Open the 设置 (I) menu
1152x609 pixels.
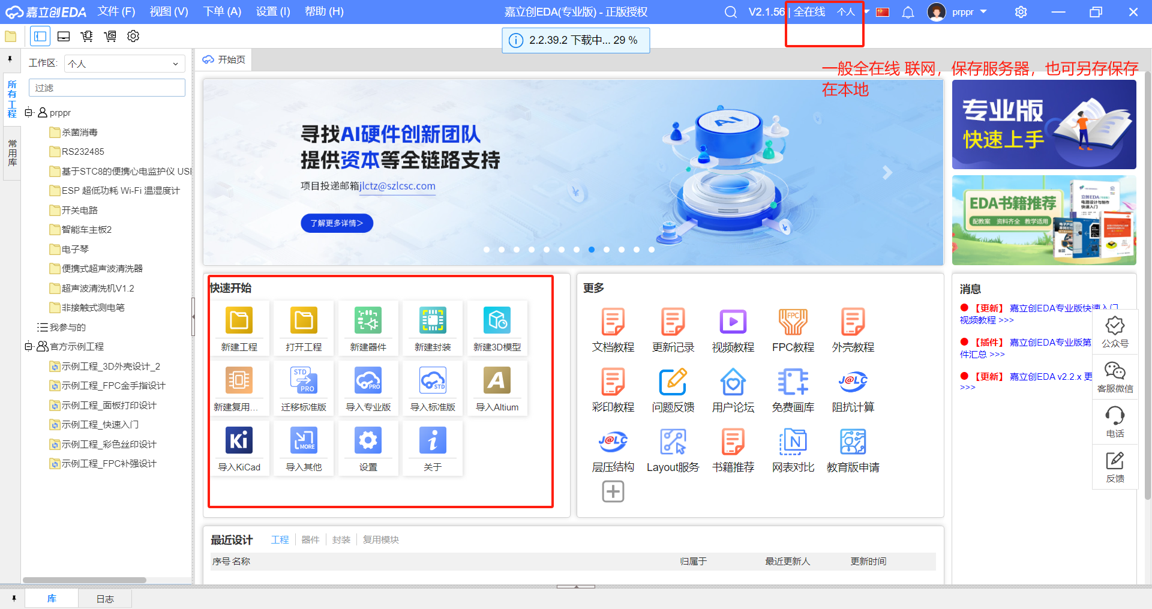[x=273, y=12]
